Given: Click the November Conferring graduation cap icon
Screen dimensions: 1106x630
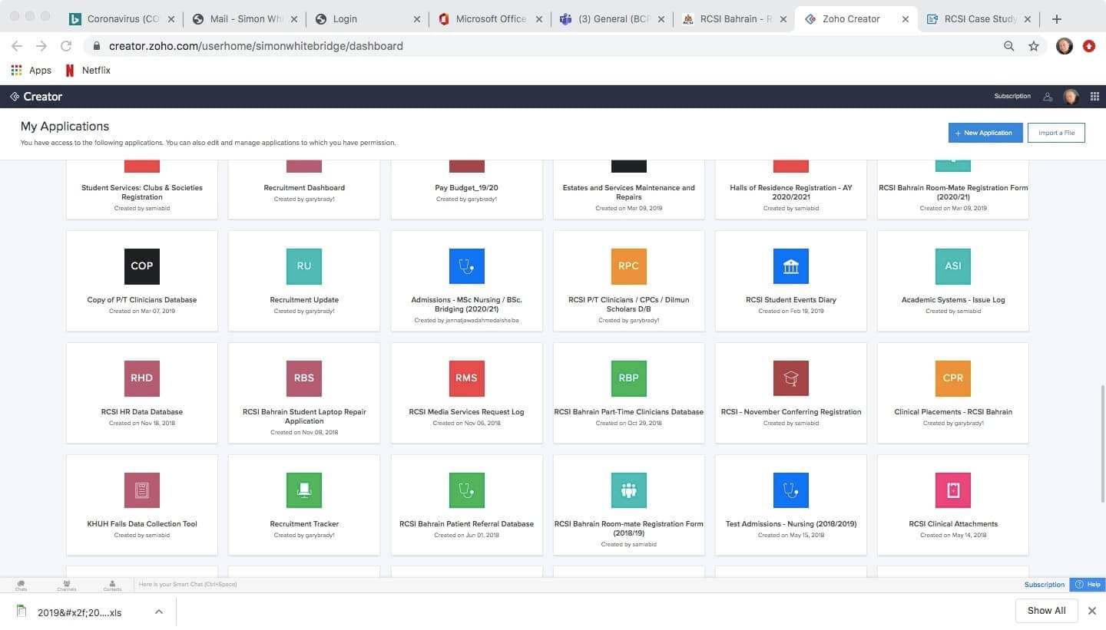Looking at the screenshot, I should click(x=791, y=378).
